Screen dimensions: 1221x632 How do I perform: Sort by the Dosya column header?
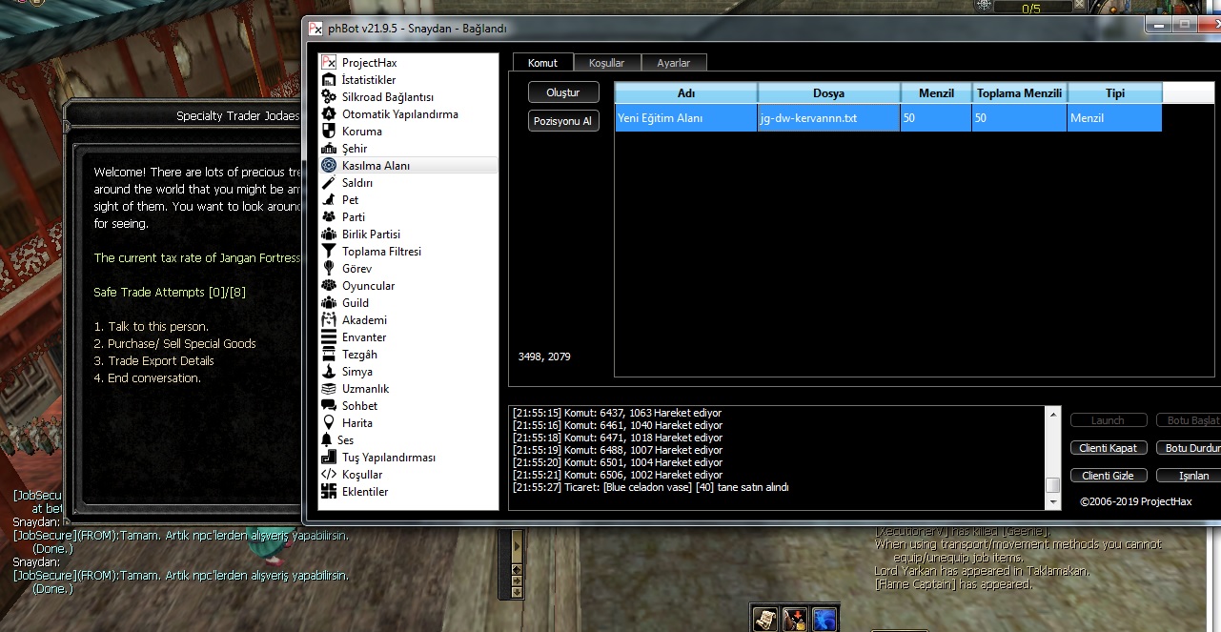pos(828,93)
